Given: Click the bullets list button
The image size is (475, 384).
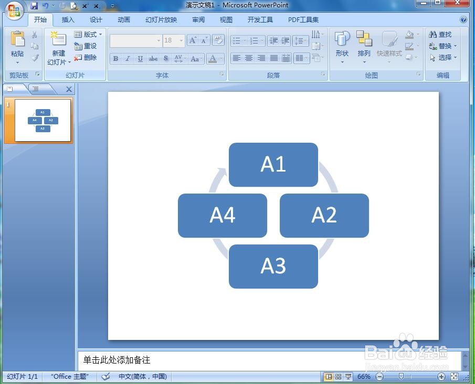Looking at the screenshot, I should [237, 41].
